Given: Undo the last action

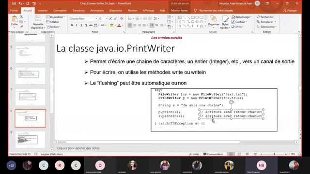Looking at the screenshot, I should 20,3.
